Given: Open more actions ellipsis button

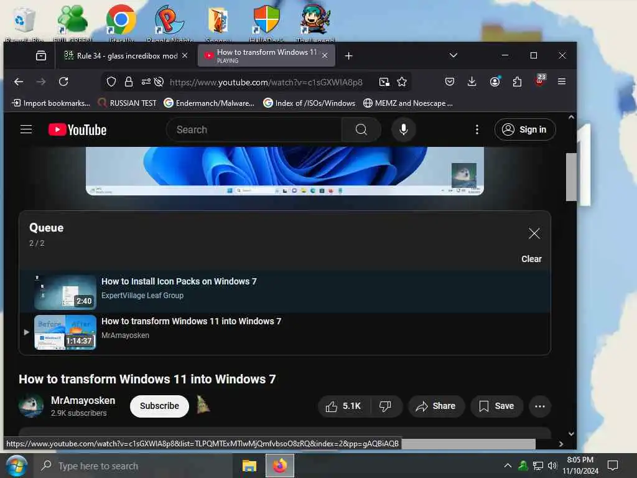Looking at the screenshot, I should [539, 406].
